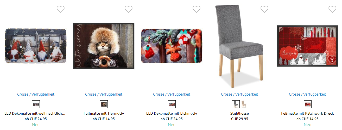Open Grösse / Verfügbarkeit for cat Fußmatte
Viewport: 342px width, 130px height.
pyautogui.click(x=104, y=94)
